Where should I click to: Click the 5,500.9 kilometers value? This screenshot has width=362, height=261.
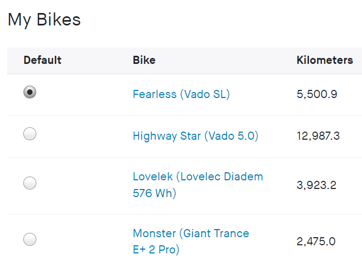point(317,94)
